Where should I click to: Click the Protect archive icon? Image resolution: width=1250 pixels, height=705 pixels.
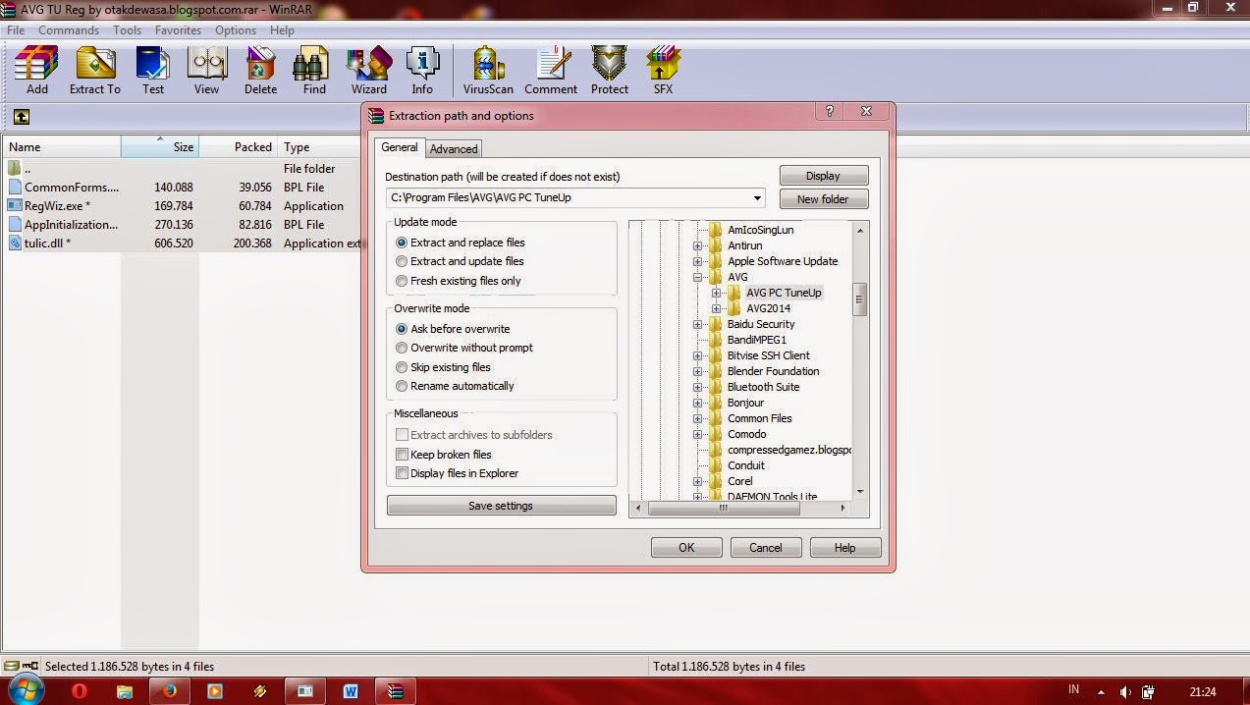pyautogui.click(x=609, y=71)
